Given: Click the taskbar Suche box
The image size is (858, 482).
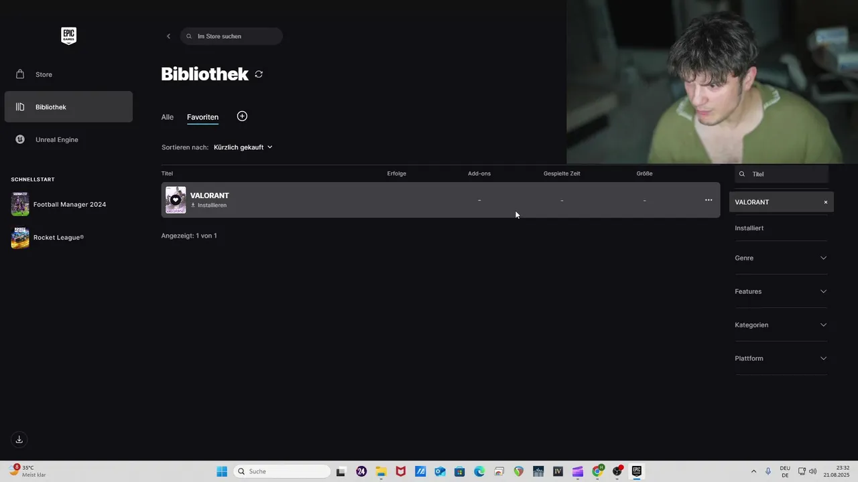Looking at the screenshot, I should click(282, 471).
